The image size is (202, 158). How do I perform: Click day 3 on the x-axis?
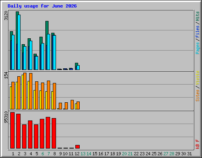(x=25, y=154)
